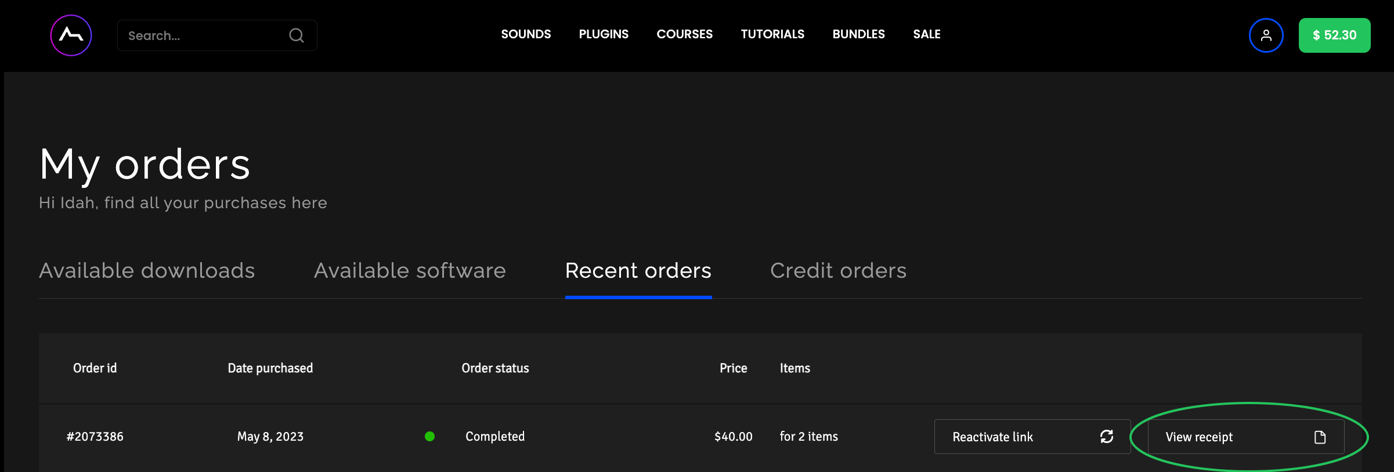Open the Courses menu item
This screenshot has width=1394, height=472.
point(684,34)
